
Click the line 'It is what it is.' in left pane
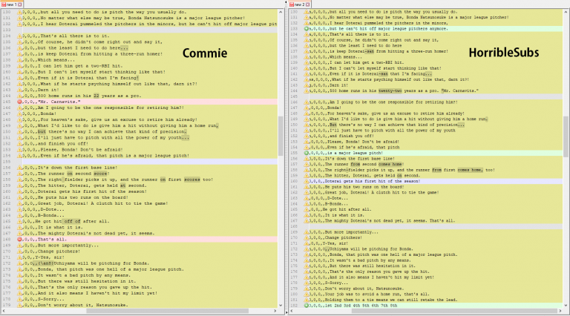(x=60, y=228)
